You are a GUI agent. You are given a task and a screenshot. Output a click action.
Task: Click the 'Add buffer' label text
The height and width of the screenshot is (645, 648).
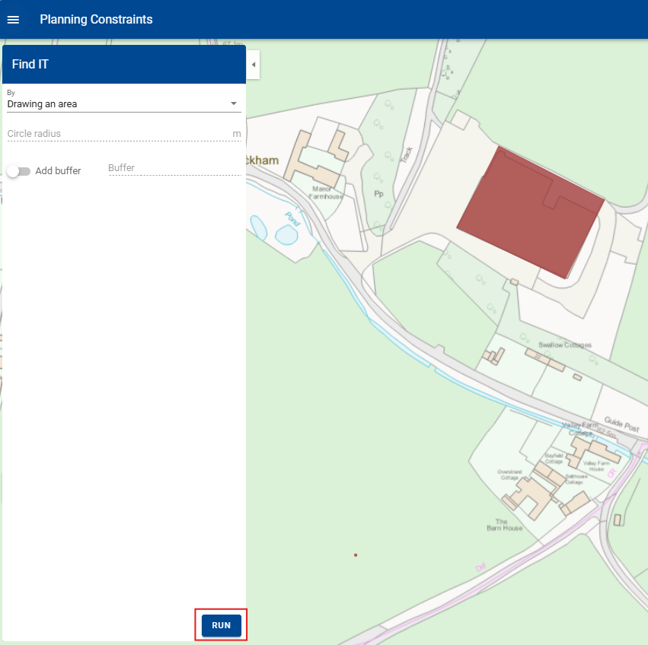58,171
